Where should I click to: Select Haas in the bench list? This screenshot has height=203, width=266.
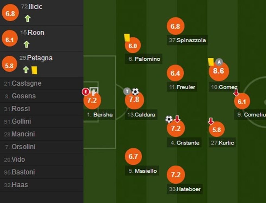[20, 185]
